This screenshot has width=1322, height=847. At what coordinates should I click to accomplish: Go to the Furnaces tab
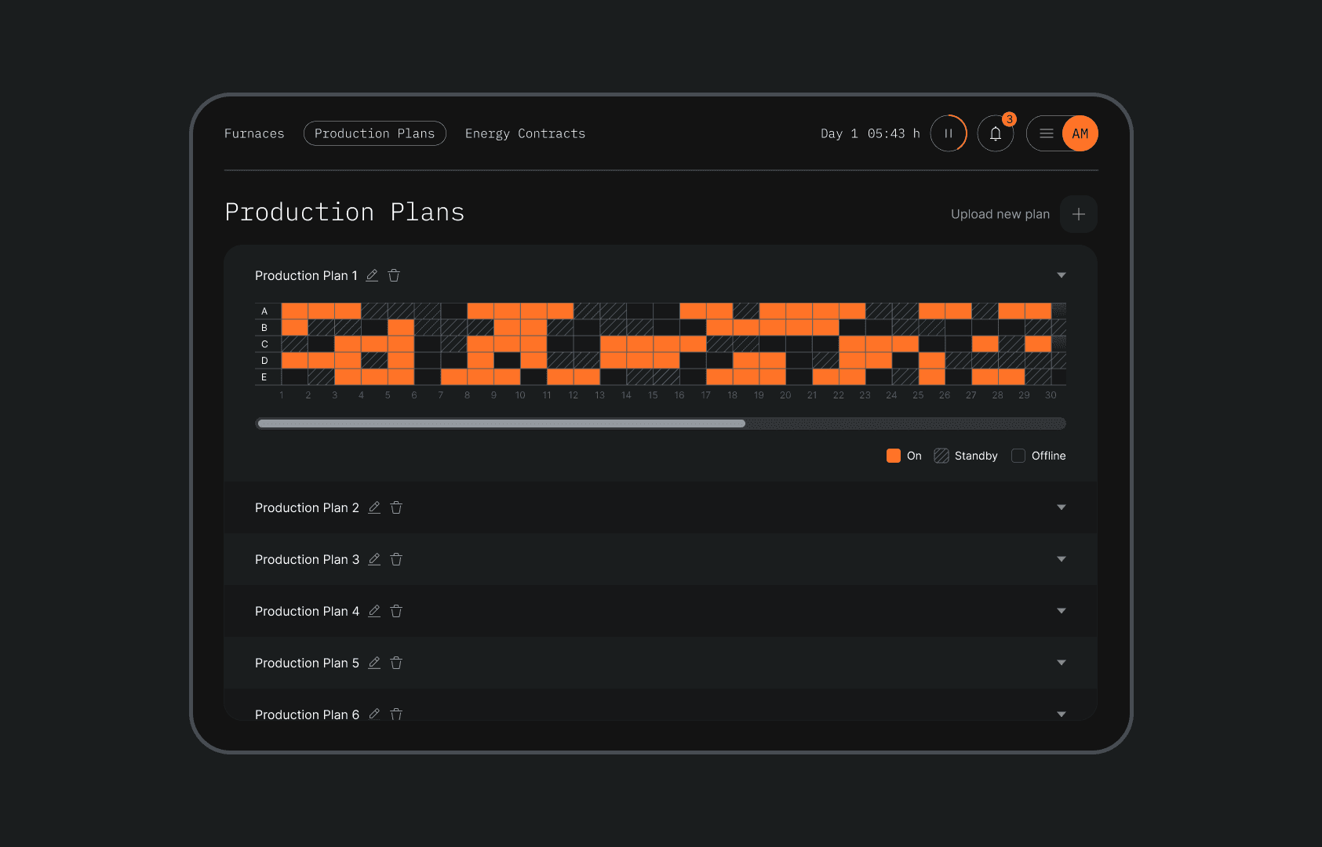[x=254, y=133]
